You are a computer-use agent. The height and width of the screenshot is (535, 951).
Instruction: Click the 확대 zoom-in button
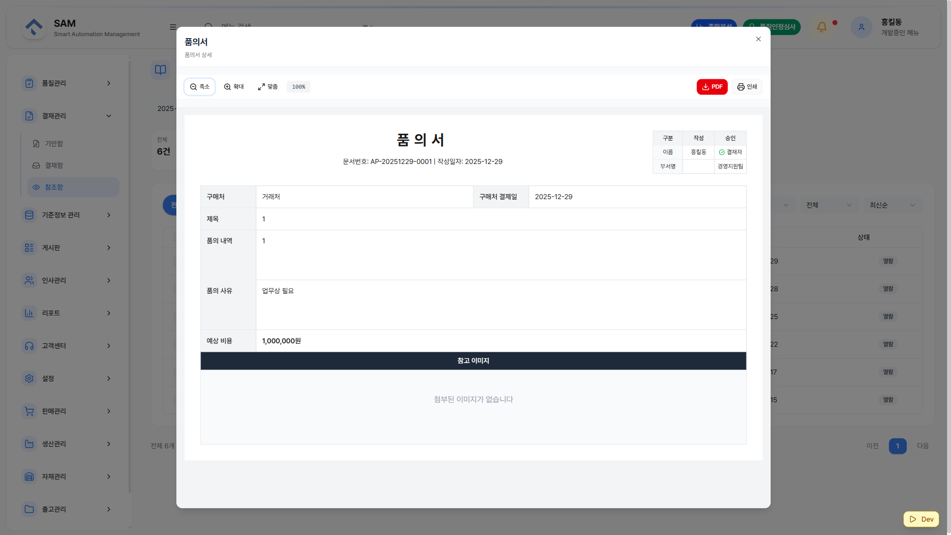pos(234,87)
